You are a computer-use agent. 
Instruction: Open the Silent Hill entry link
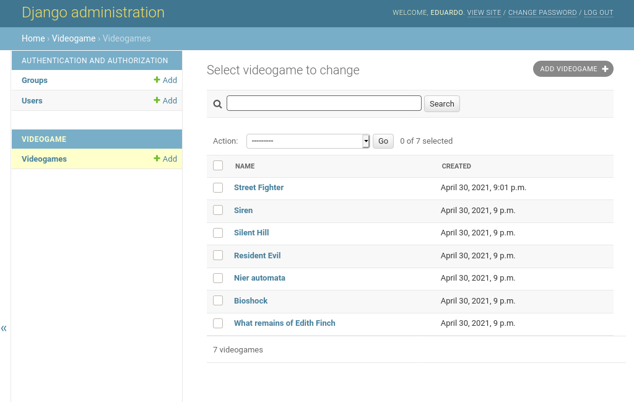click(251, 233)
